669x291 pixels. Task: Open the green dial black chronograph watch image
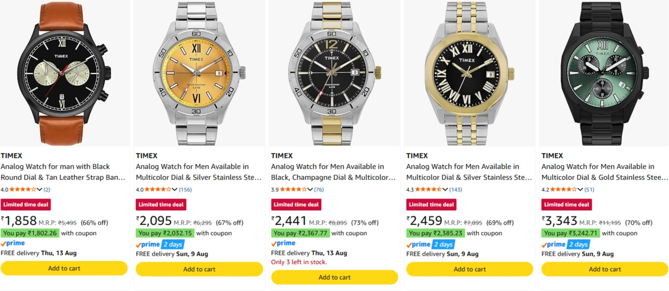pyautogui.click(x=605, y=73)
